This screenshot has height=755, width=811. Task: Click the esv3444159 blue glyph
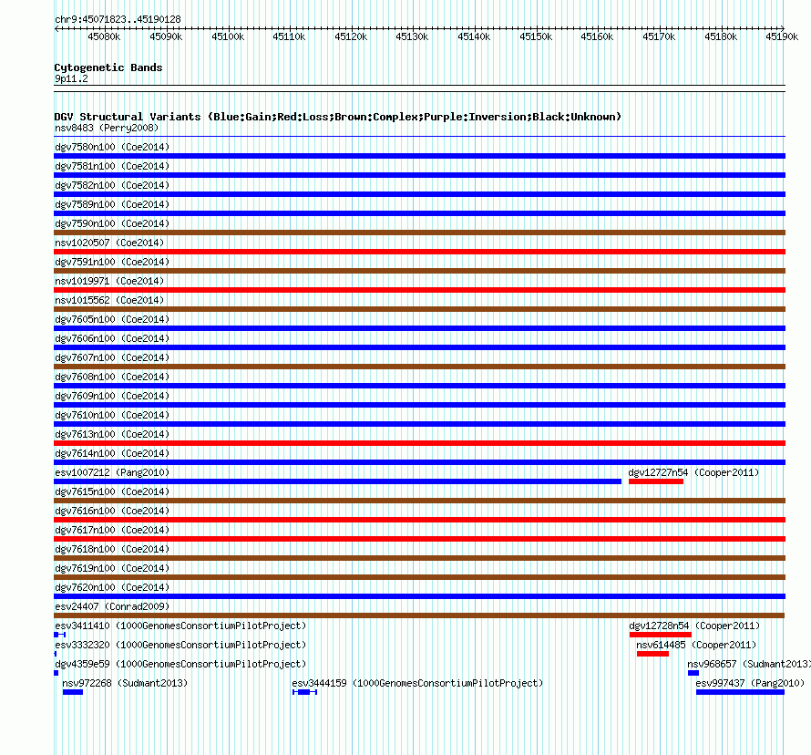tap(304, 692)
